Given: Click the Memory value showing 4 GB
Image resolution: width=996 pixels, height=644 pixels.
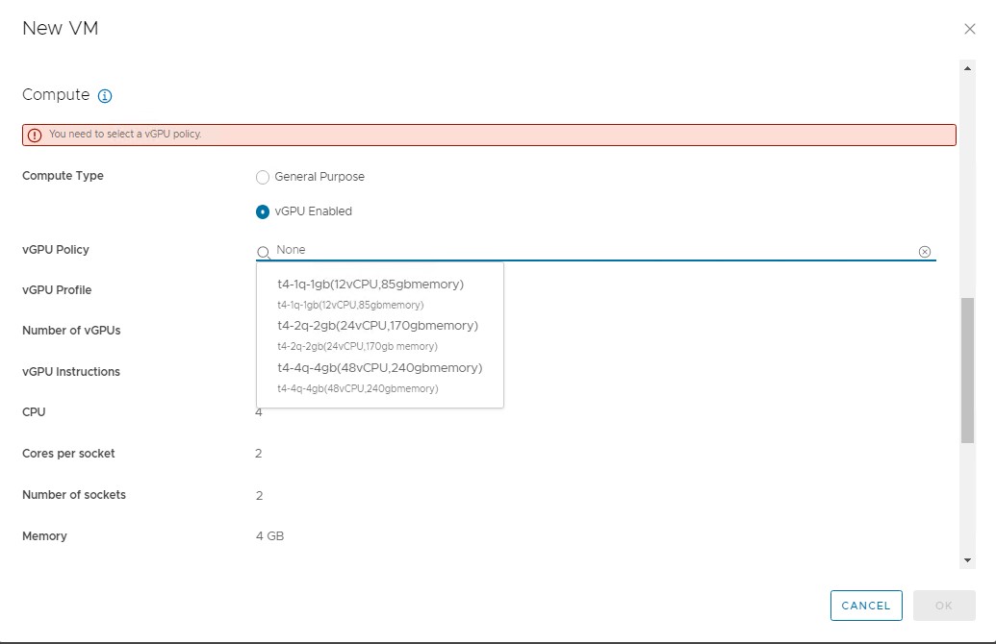Looking at the screenshot, I should (x=268, y=535).
